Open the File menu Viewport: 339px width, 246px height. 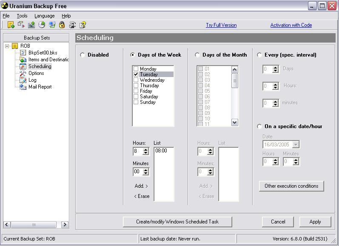point(6,16)
